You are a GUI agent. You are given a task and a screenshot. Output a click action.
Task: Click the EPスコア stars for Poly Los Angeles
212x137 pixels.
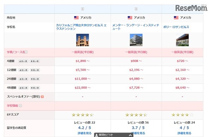tap(182, 115)
